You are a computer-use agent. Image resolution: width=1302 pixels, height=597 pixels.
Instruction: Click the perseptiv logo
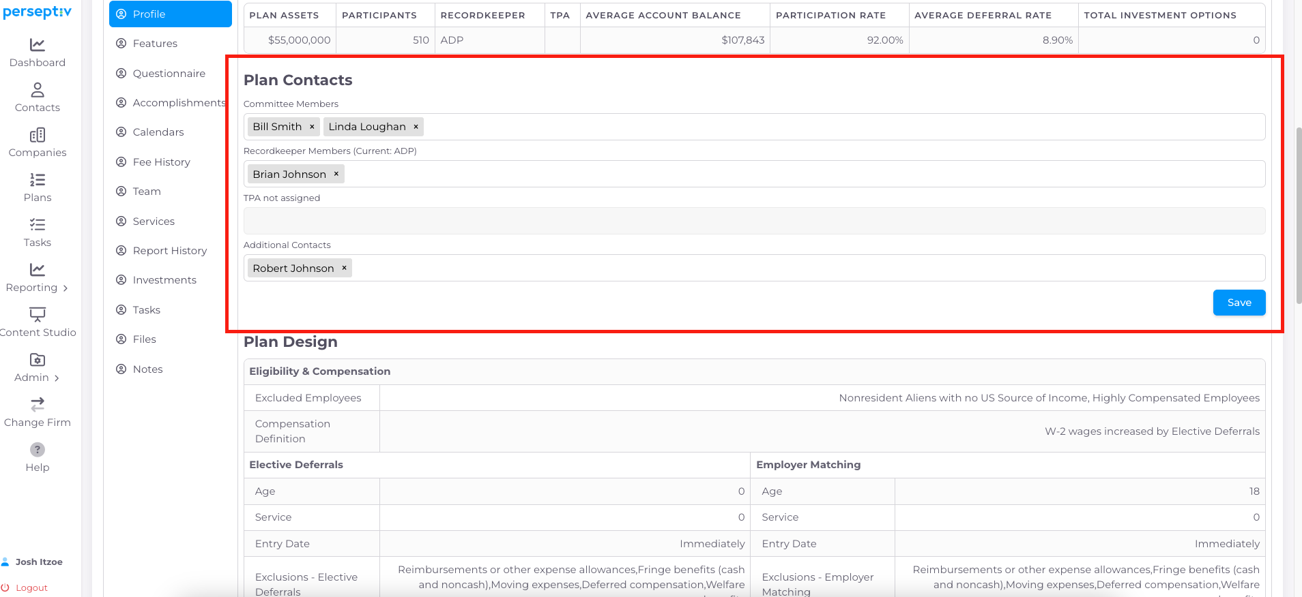pos(38,12)
